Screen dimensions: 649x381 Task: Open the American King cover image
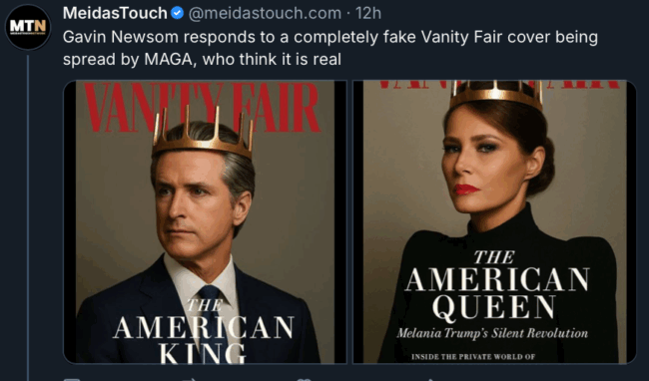pos(205,221)
